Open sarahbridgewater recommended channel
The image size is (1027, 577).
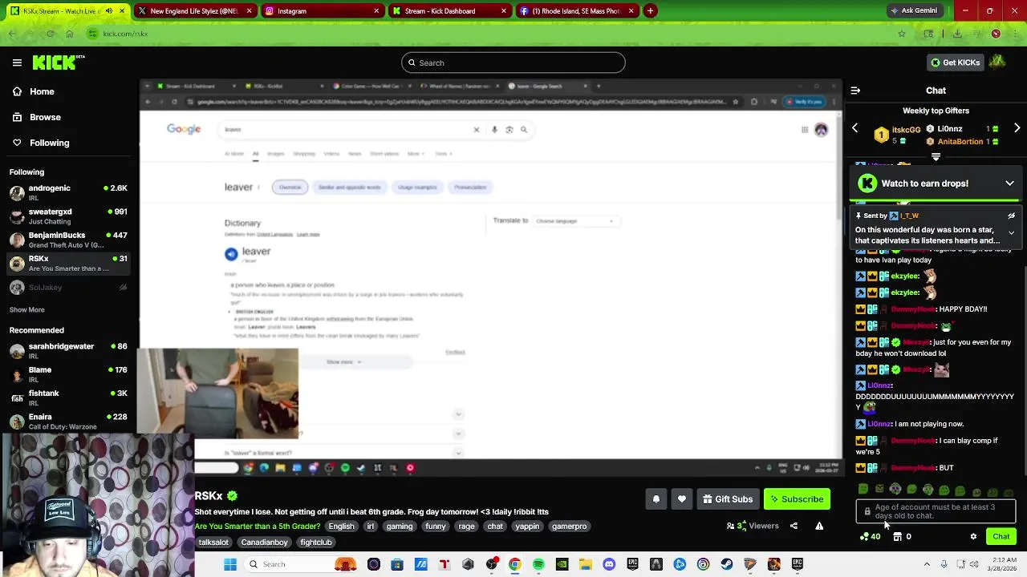pyautogui.click(x=68, y=351)
